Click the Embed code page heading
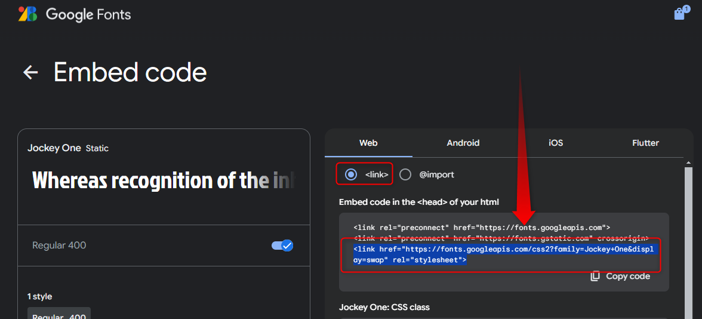 coord(130,72)
